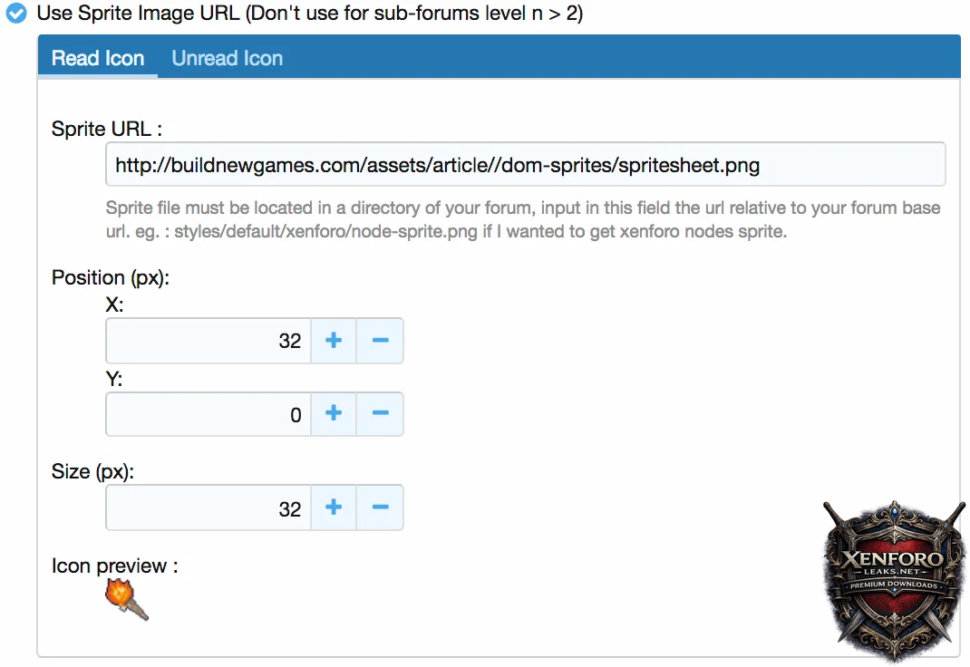
Task: Switch to the Read Icon tab
Action: (x=98, y=58)
